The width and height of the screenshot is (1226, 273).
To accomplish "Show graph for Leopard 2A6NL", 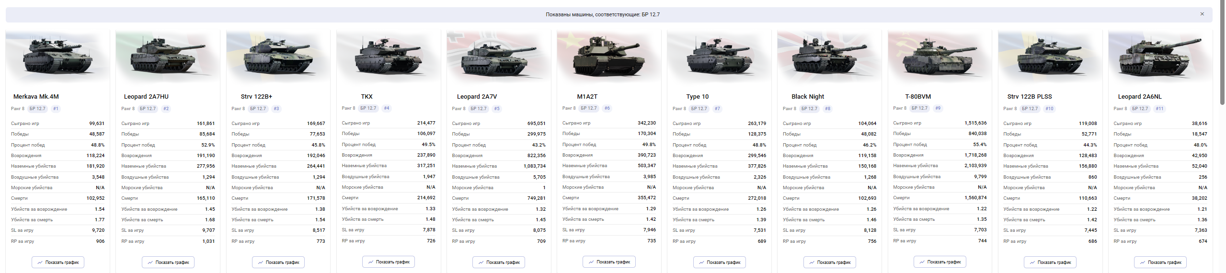I will point(1160,262).
